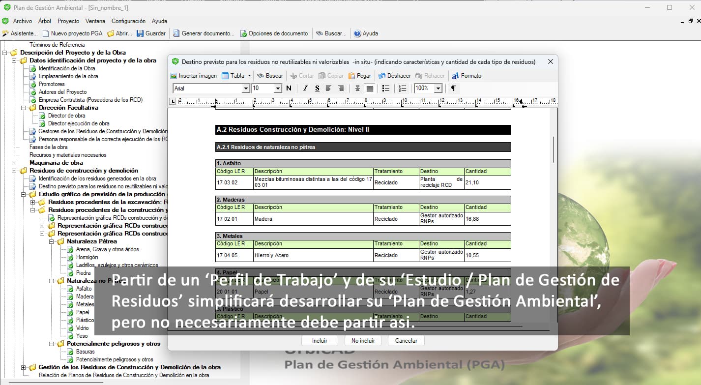Image resolution: width=701 pixels, height=385 pixels.
Task: Collapse Datos identificación del proyecto node
Action: 14,60
